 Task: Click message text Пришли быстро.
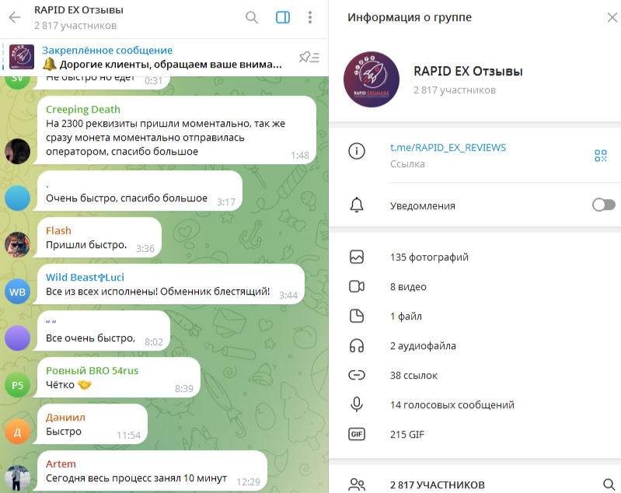(86, 245)
